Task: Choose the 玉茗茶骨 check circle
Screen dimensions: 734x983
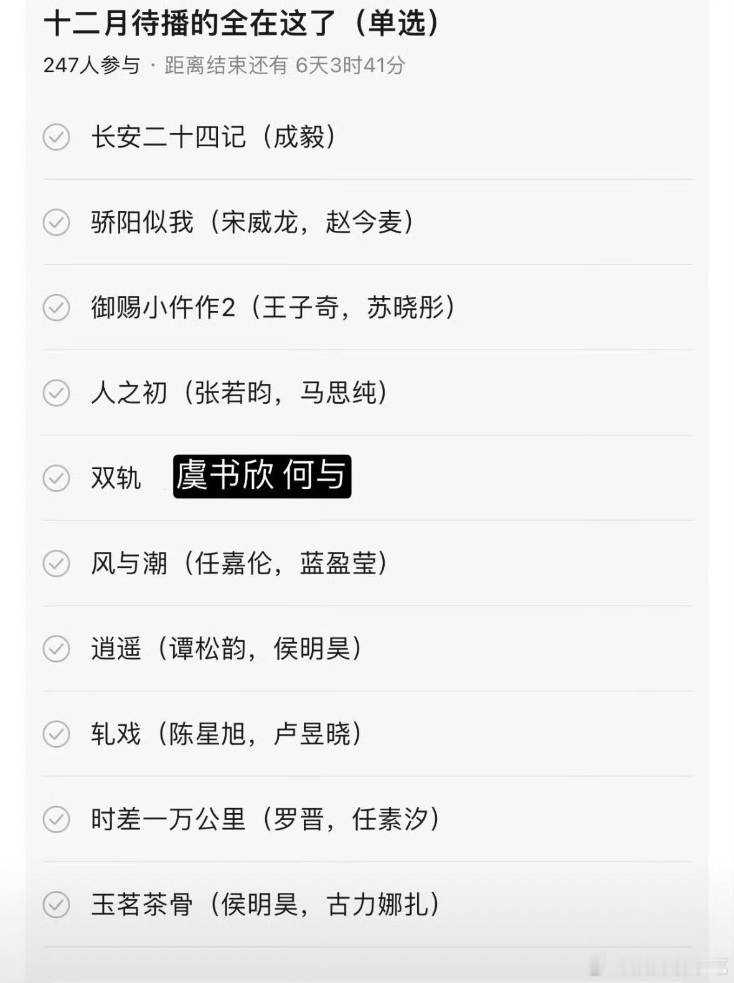Action: (x=56, y=904)
